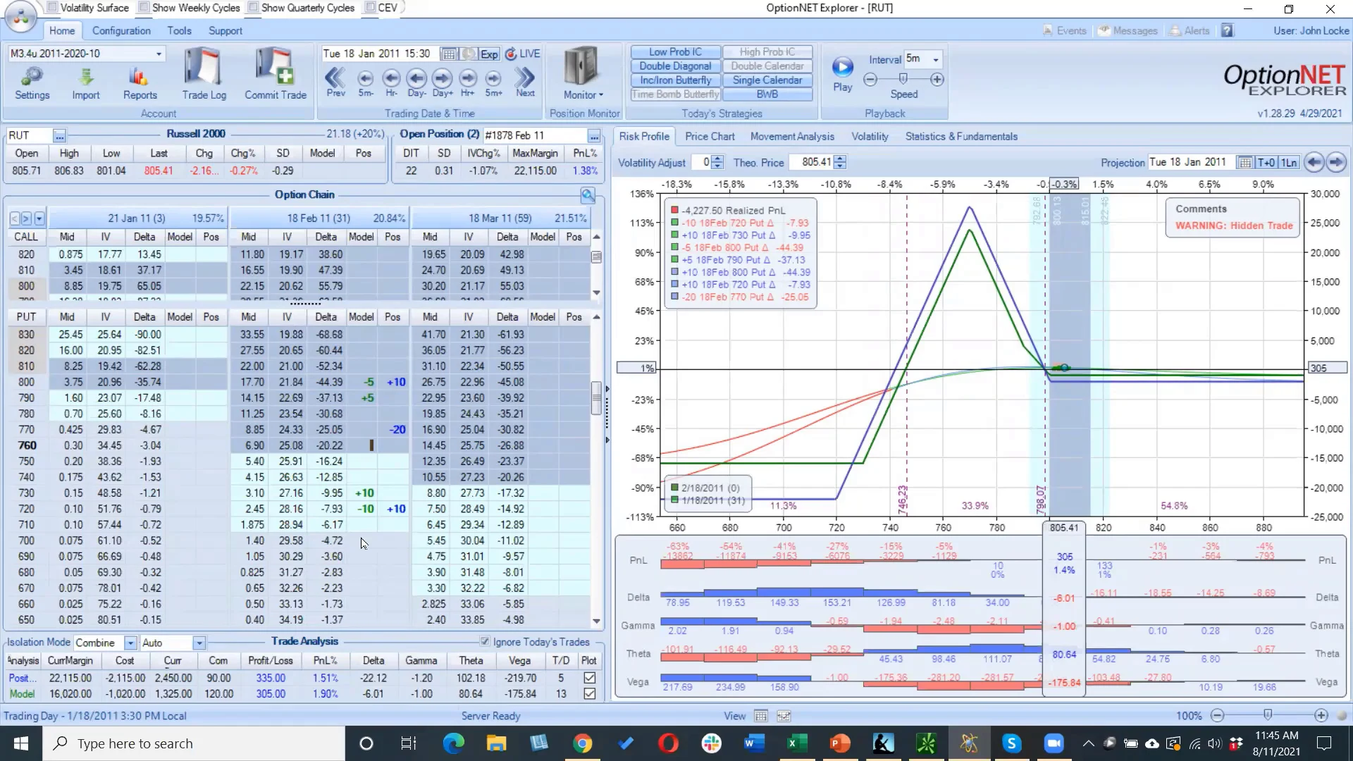This screenshot has width=1353, height=761.
Task: Toggle Volatility Surface checkbox
Action: [52, 8]
